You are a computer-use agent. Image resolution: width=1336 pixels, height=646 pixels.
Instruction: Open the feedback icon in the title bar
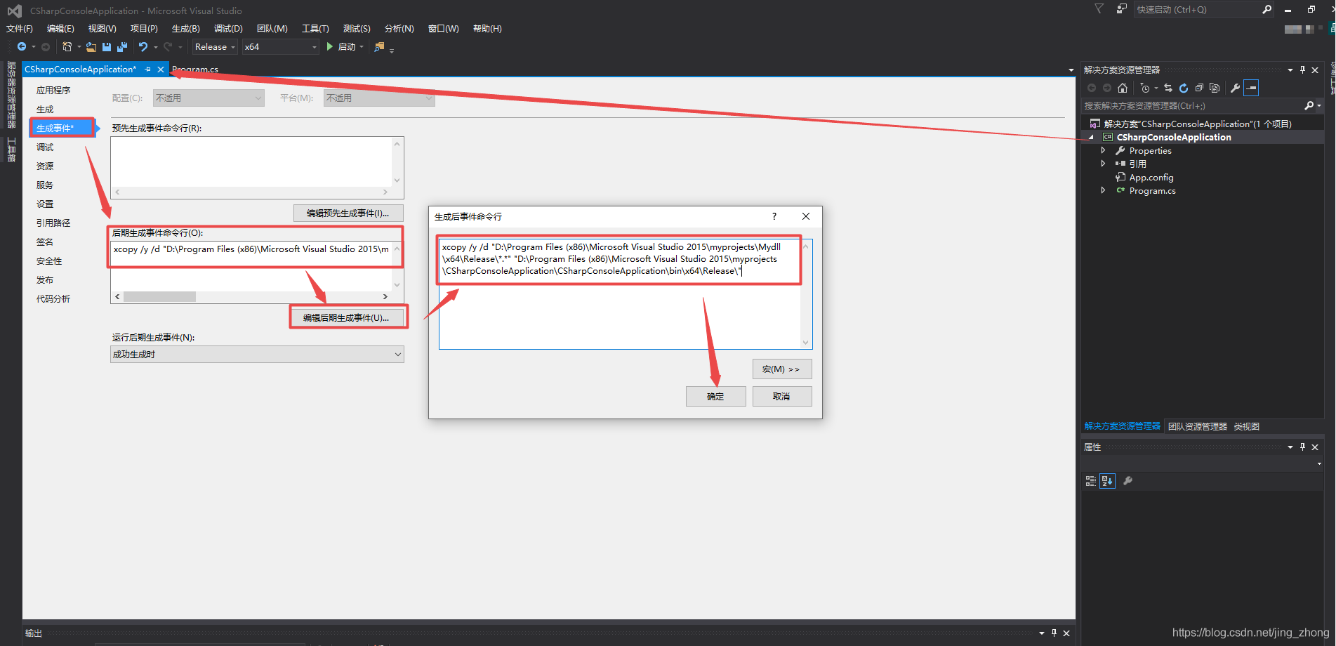click(x=1122, y=9)
